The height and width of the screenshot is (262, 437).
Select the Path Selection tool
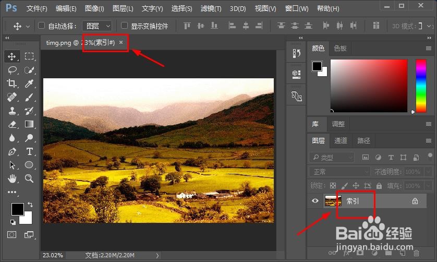[11, 165]
